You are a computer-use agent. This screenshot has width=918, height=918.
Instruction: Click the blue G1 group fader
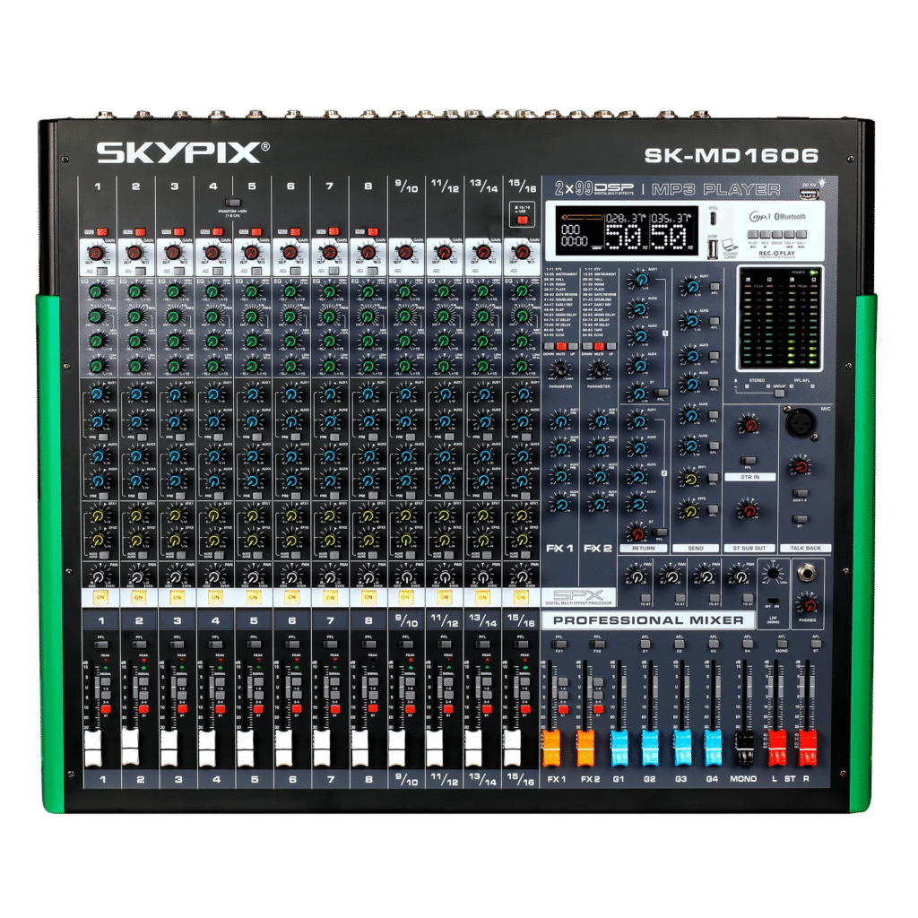point(619,749)
